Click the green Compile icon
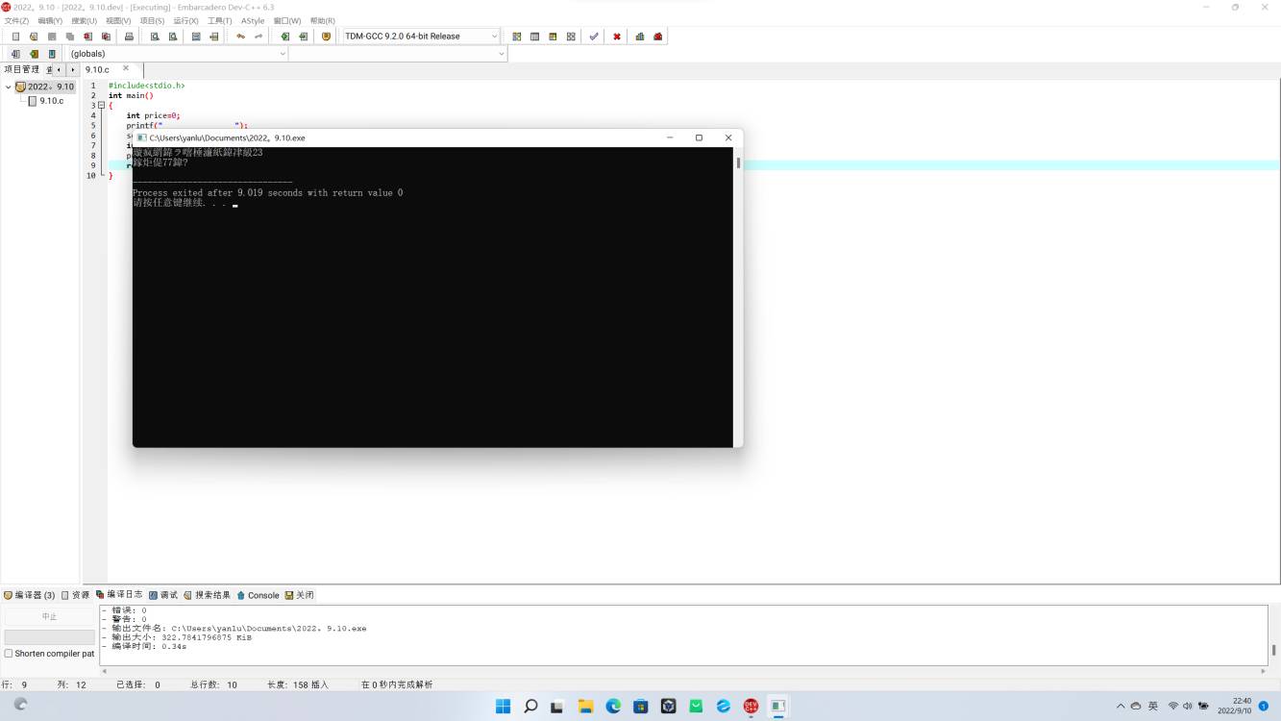The image size is (1281, 721). (284, 37)
